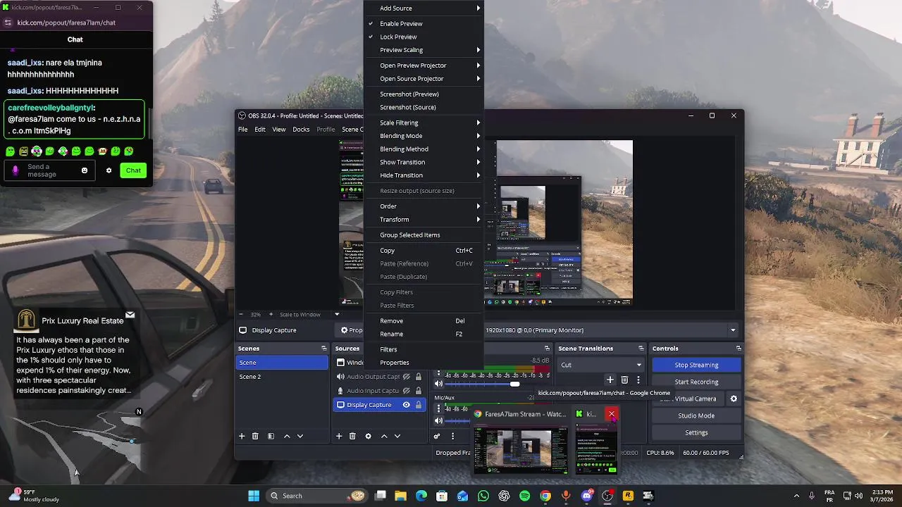Select Rename in the context menu
Image resolution: width=902 pixels, height=507 pixels.
pos(424,334)
